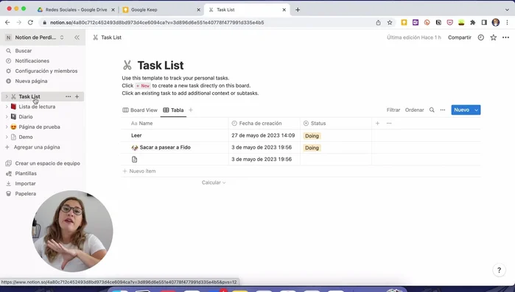Open page options ellipsis in topbar

tap(506, 38)
